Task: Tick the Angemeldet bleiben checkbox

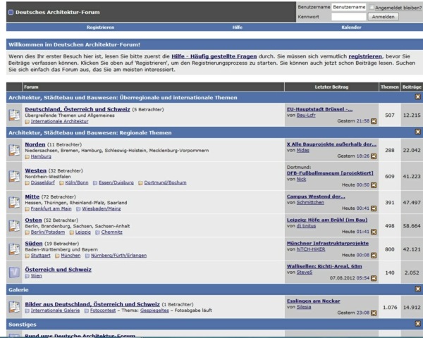Action: (372, 7)
